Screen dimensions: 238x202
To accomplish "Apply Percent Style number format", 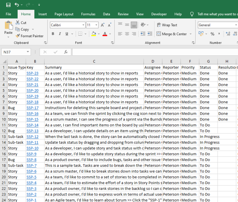I will [212, 34].
